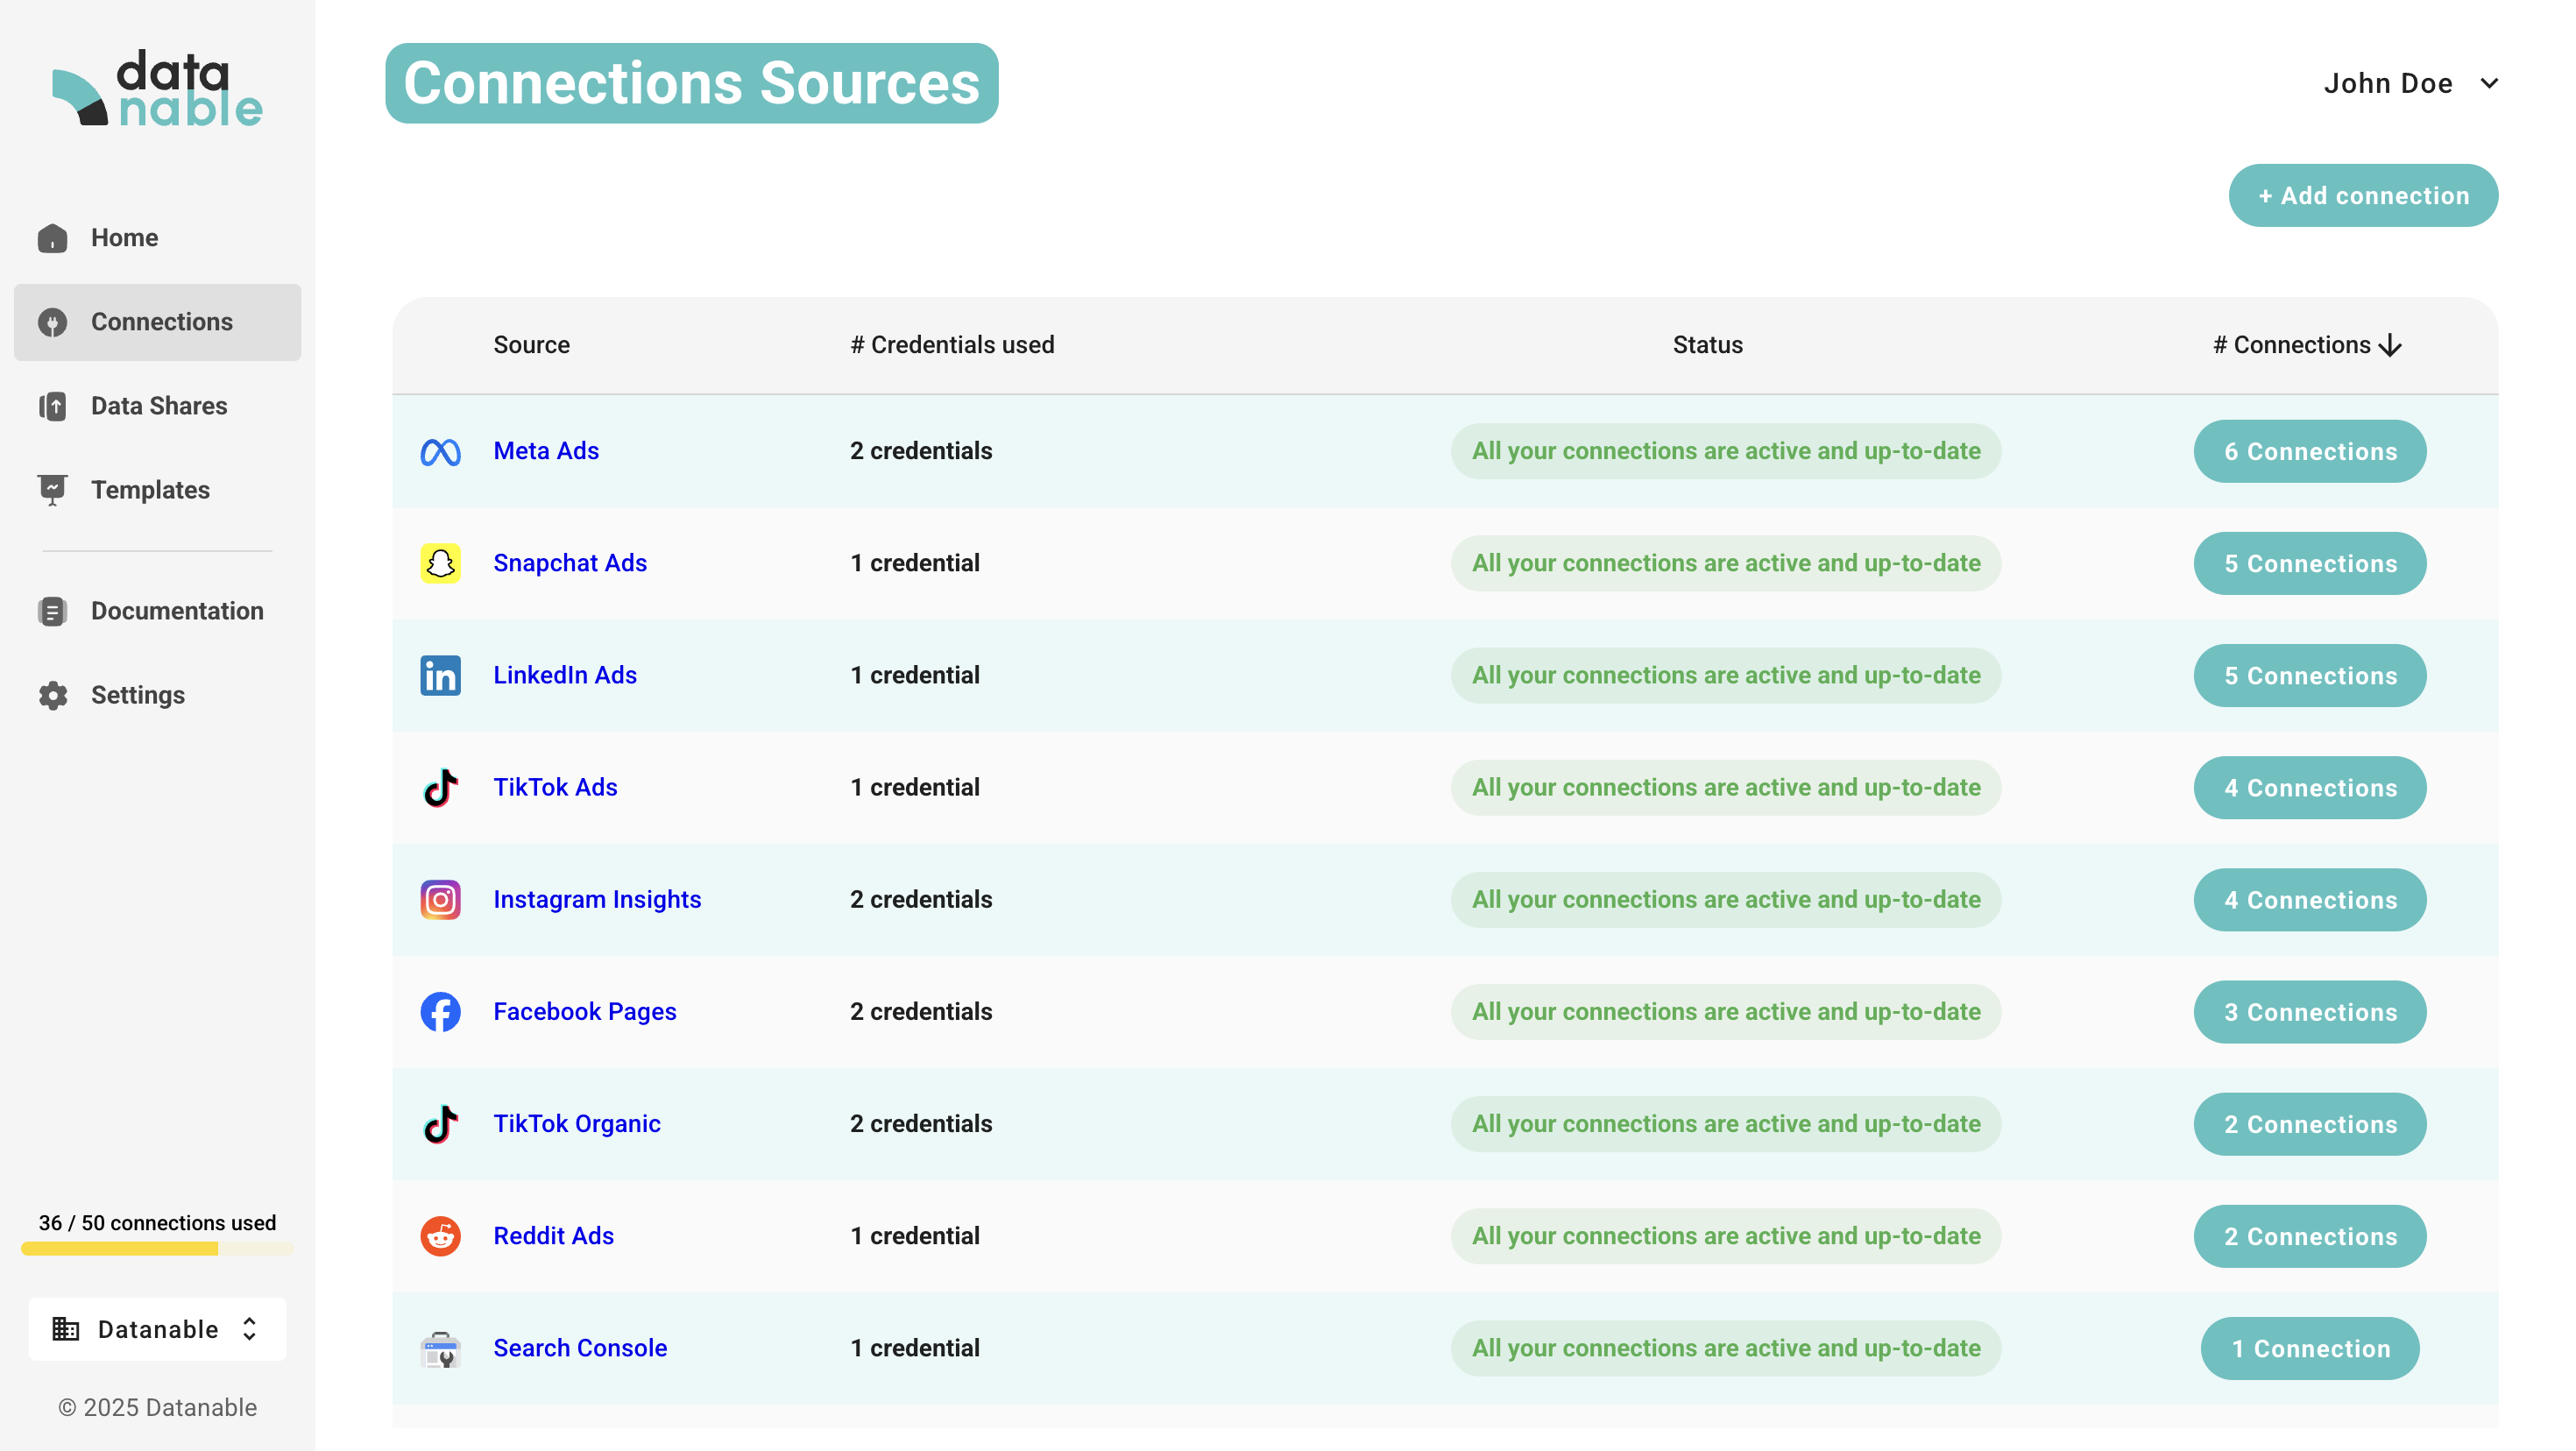This screenshot has width=2576, height=1451.
Task: Open the Settings gear menu item
Action: click(137, 695)
